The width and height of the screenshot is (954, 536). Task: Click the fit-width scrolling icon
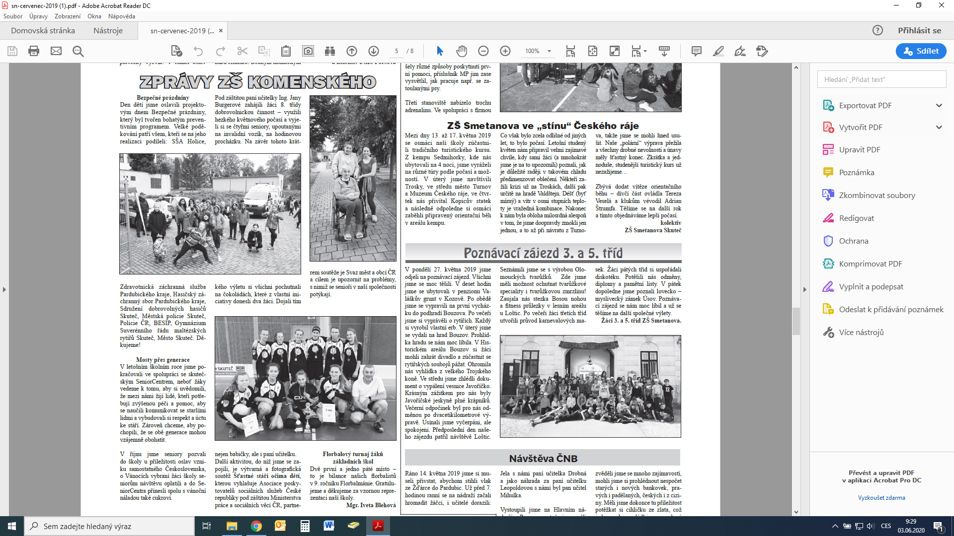[570, 51]
